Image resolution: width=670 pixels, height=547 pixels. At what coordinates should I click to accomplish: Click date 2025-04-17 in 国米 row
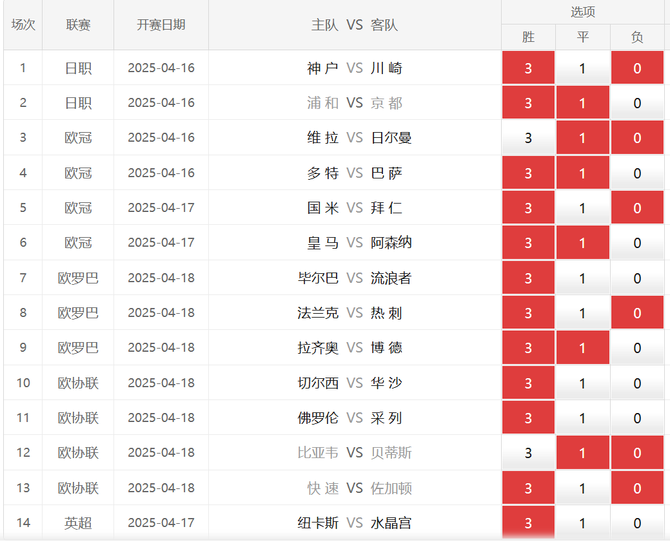[x=161, y=207]
